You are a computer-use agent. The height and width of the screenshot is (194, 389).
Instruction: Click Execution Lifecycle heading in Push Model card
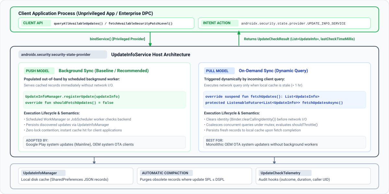[x=52, y=113]
